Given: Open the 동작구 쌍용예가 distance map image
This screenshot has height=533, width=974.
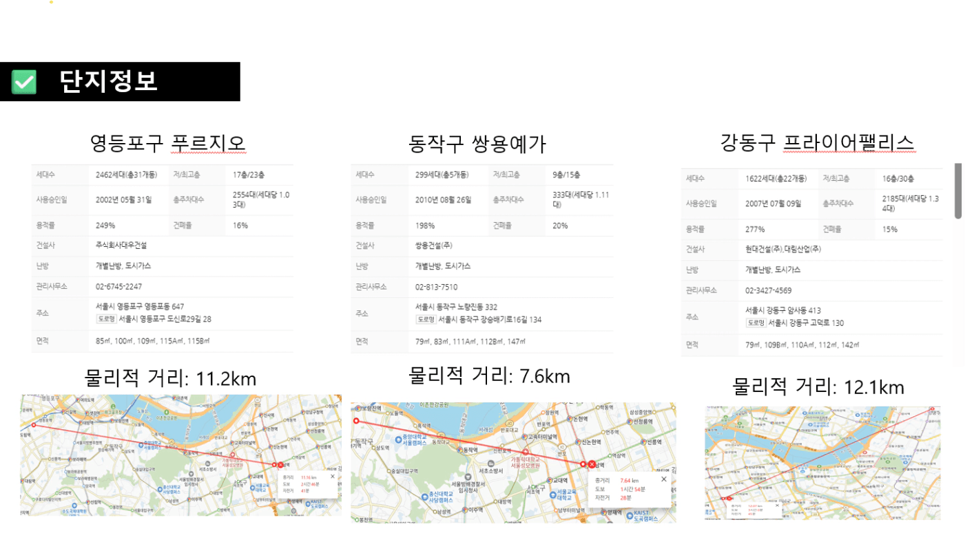Looking at the screenshot, I should pyautogui.click(x=513, y=463).
